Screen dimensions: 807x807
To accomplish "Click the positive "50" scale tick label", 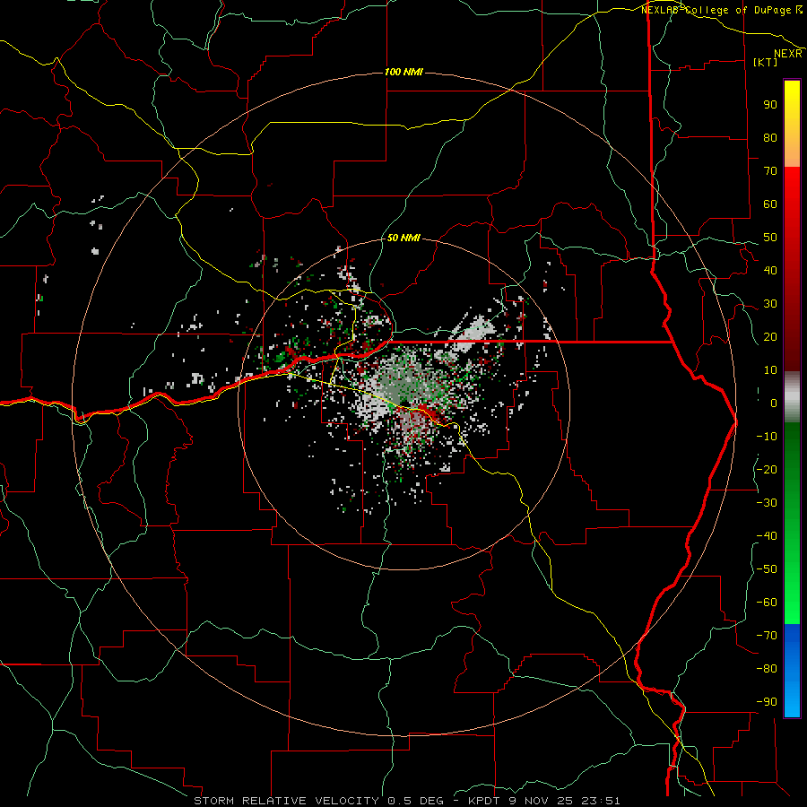I will pyautogui.click(x=770, y=238).
